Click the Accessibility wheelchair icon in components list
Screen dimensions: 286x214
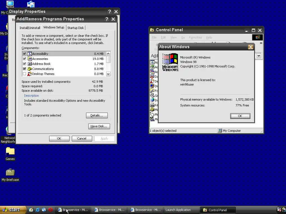(30, 54)
